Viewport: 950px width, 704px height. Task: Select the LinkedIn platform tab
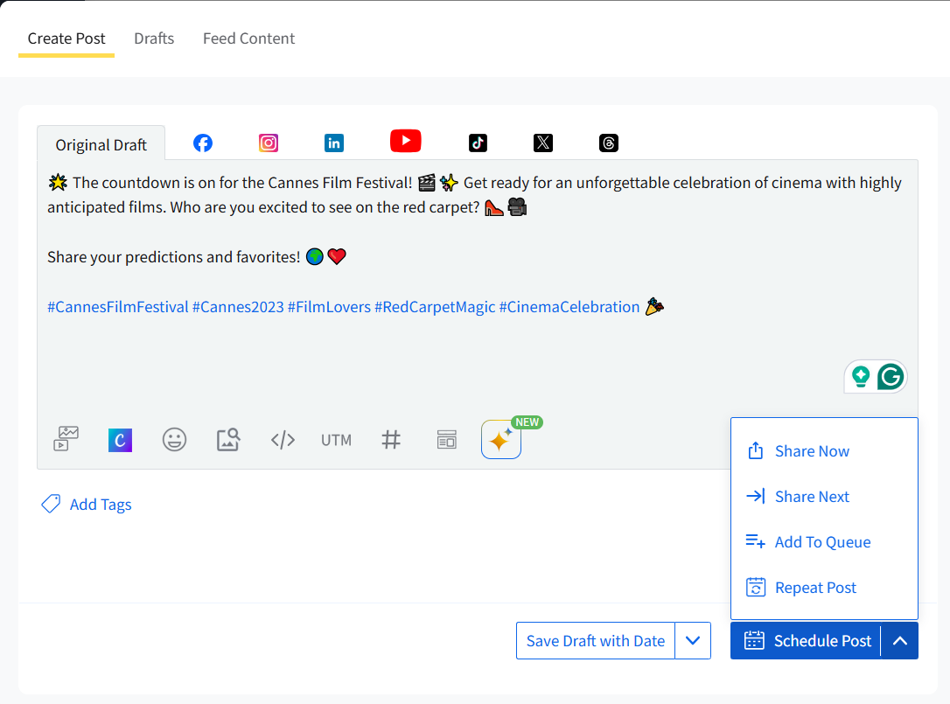(334, 143)
